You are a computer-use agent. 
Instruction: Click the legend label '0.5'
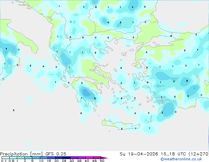point(12,161)
